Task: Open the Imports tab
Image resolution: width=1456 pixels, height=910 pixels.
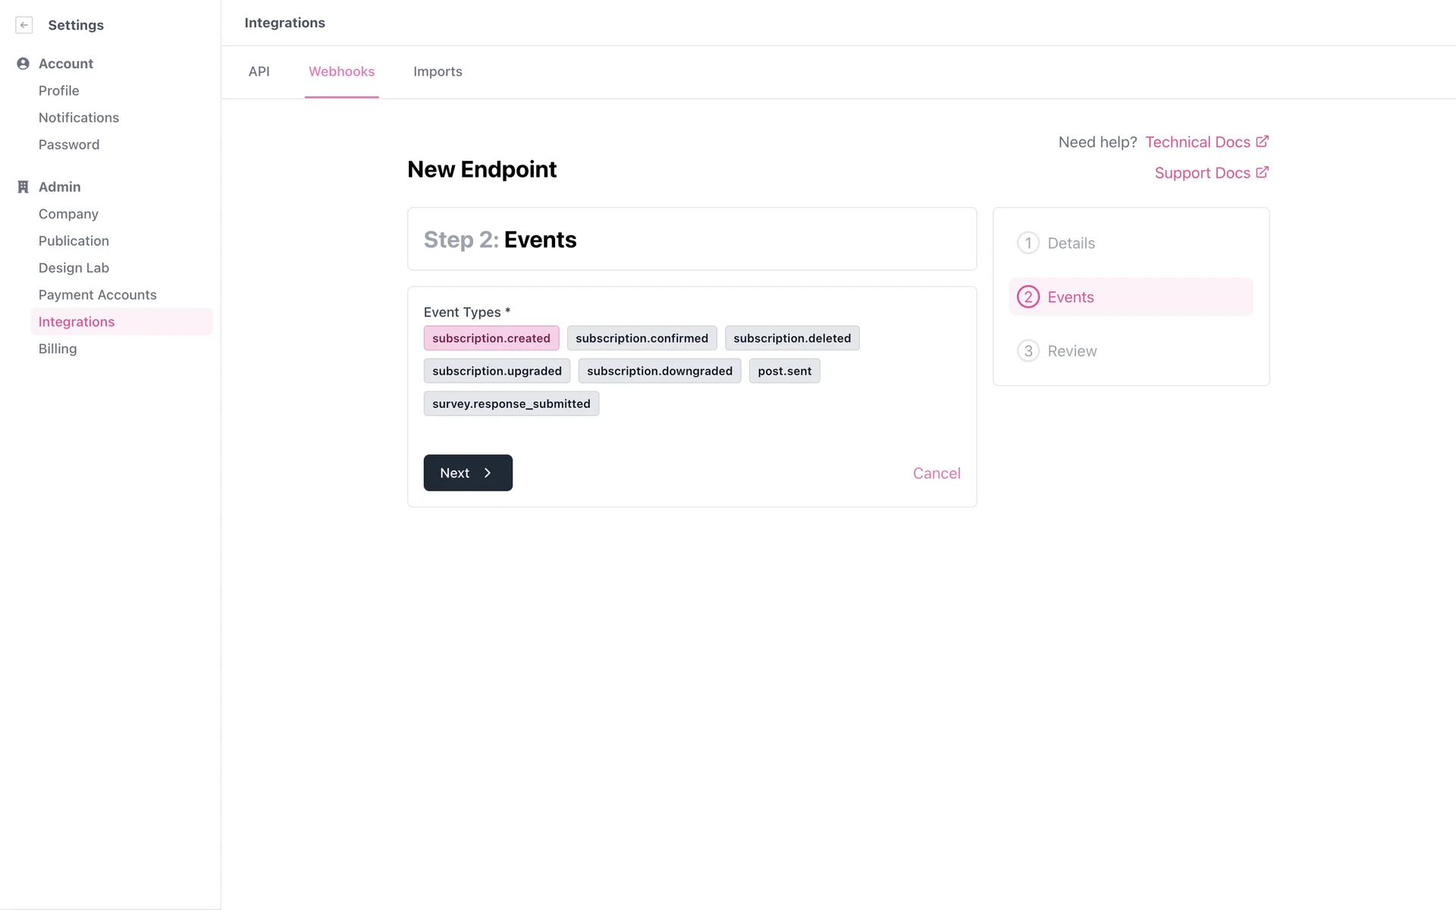Action: pyautogui.click(x=438, y=71)
